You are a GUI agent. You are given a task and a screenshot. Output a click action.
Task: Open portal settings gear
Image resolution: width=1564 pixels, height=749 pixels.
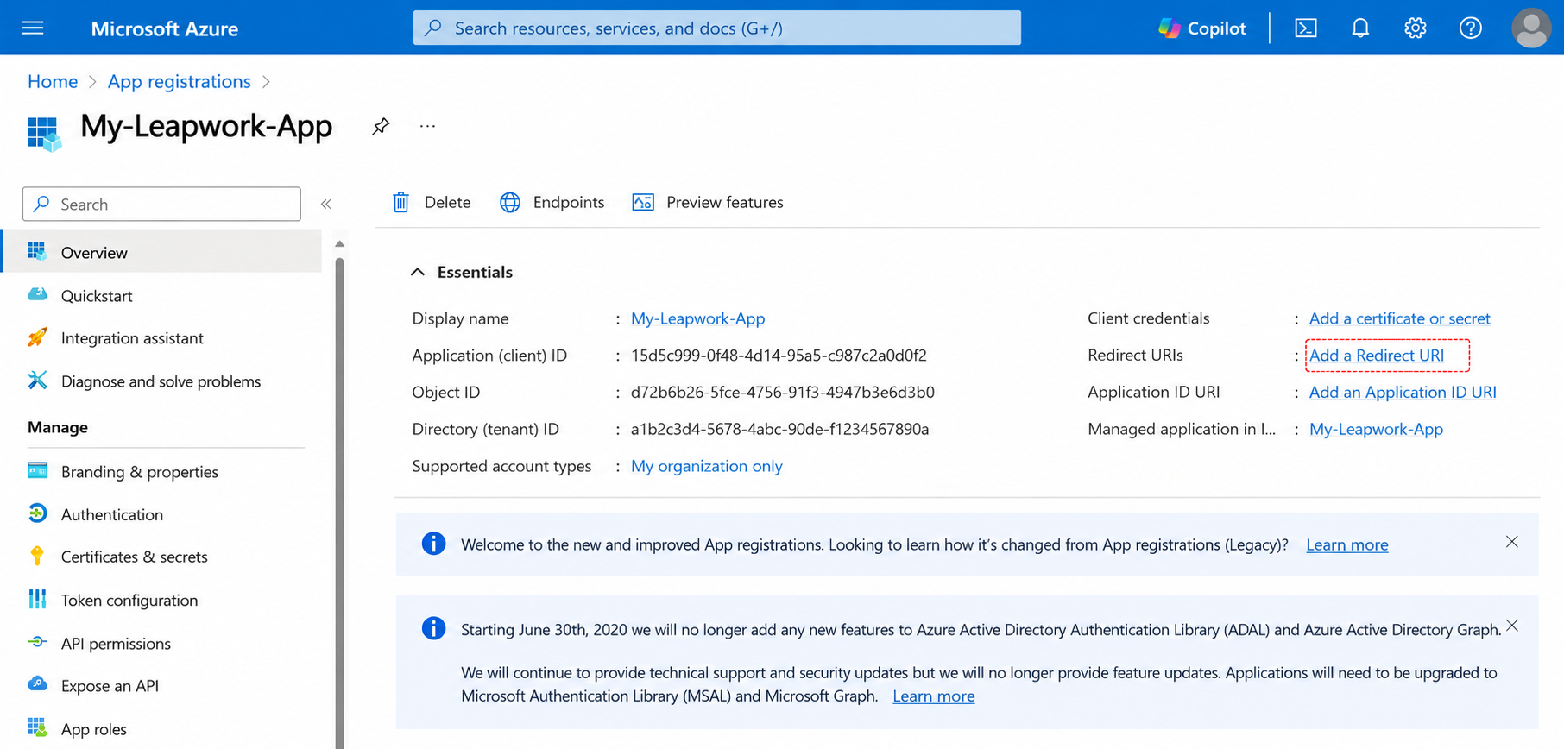click(1416, 28)
